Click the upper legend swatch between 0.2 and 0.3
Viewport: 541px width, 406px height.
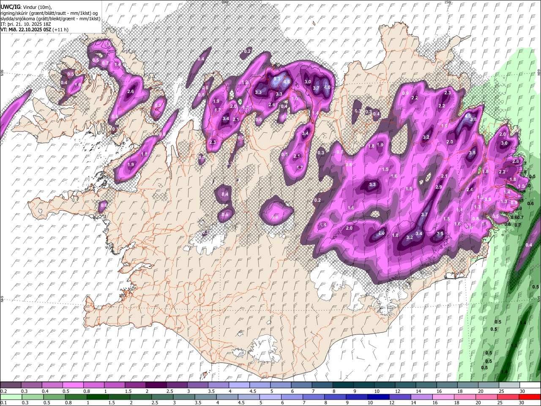click(11, 385)
